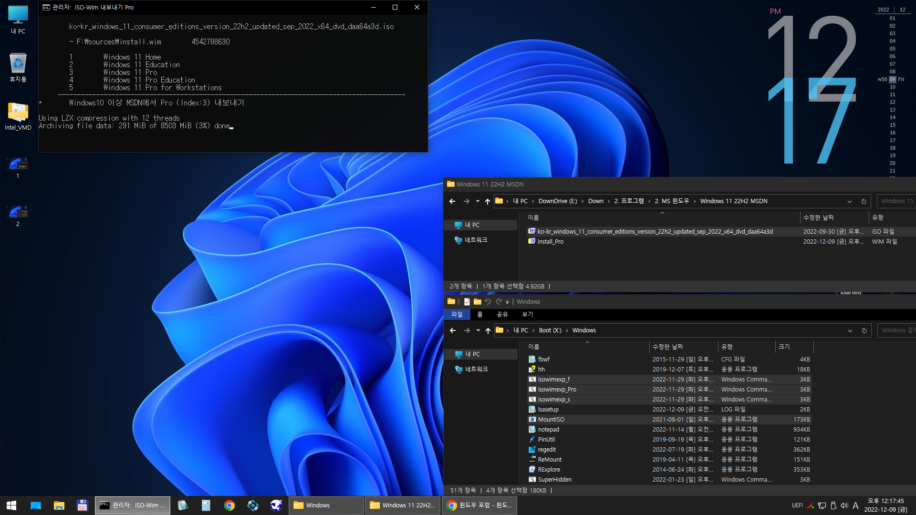Image resolution: width=916 pixels, height=515 pixels.
Task: Select the RExplore application
Action: [x=669, y=470]
